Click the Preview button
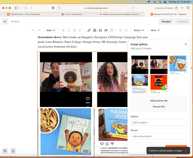193x158 pixels. (166, 22)
